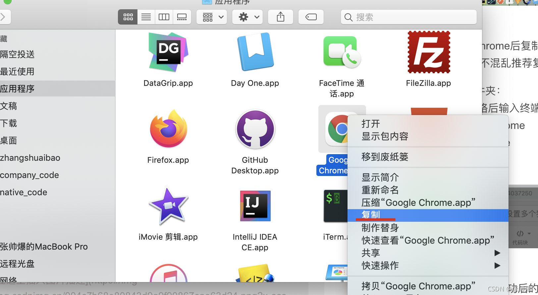Switch Finder to column view
This screenshot has width=538, height=295.
point(164,17)
